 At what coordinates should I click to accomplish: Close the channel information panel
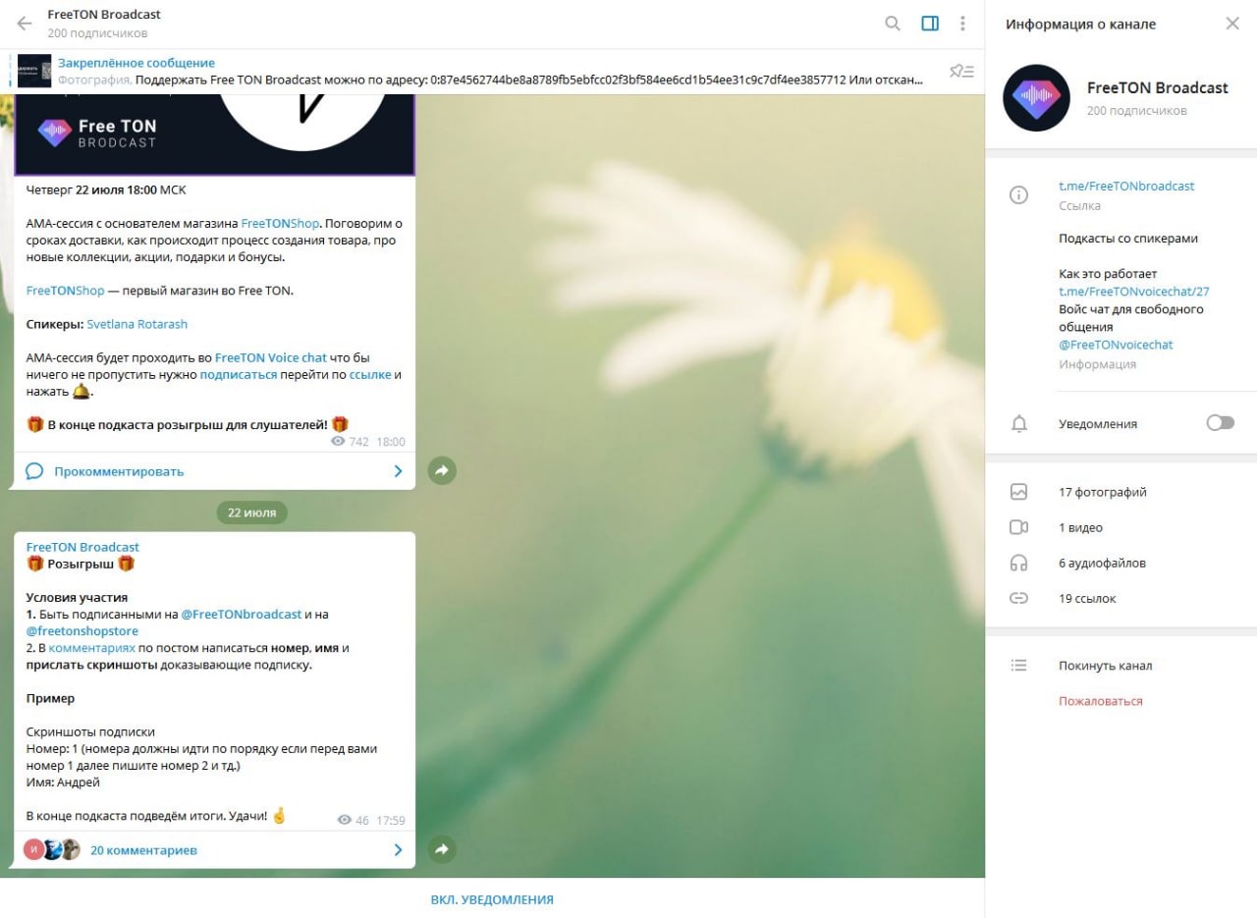point(1231,24)
